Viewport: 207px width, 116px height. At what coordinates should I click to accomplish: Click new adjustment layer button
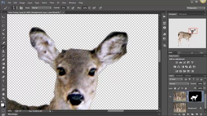[188, 114]
